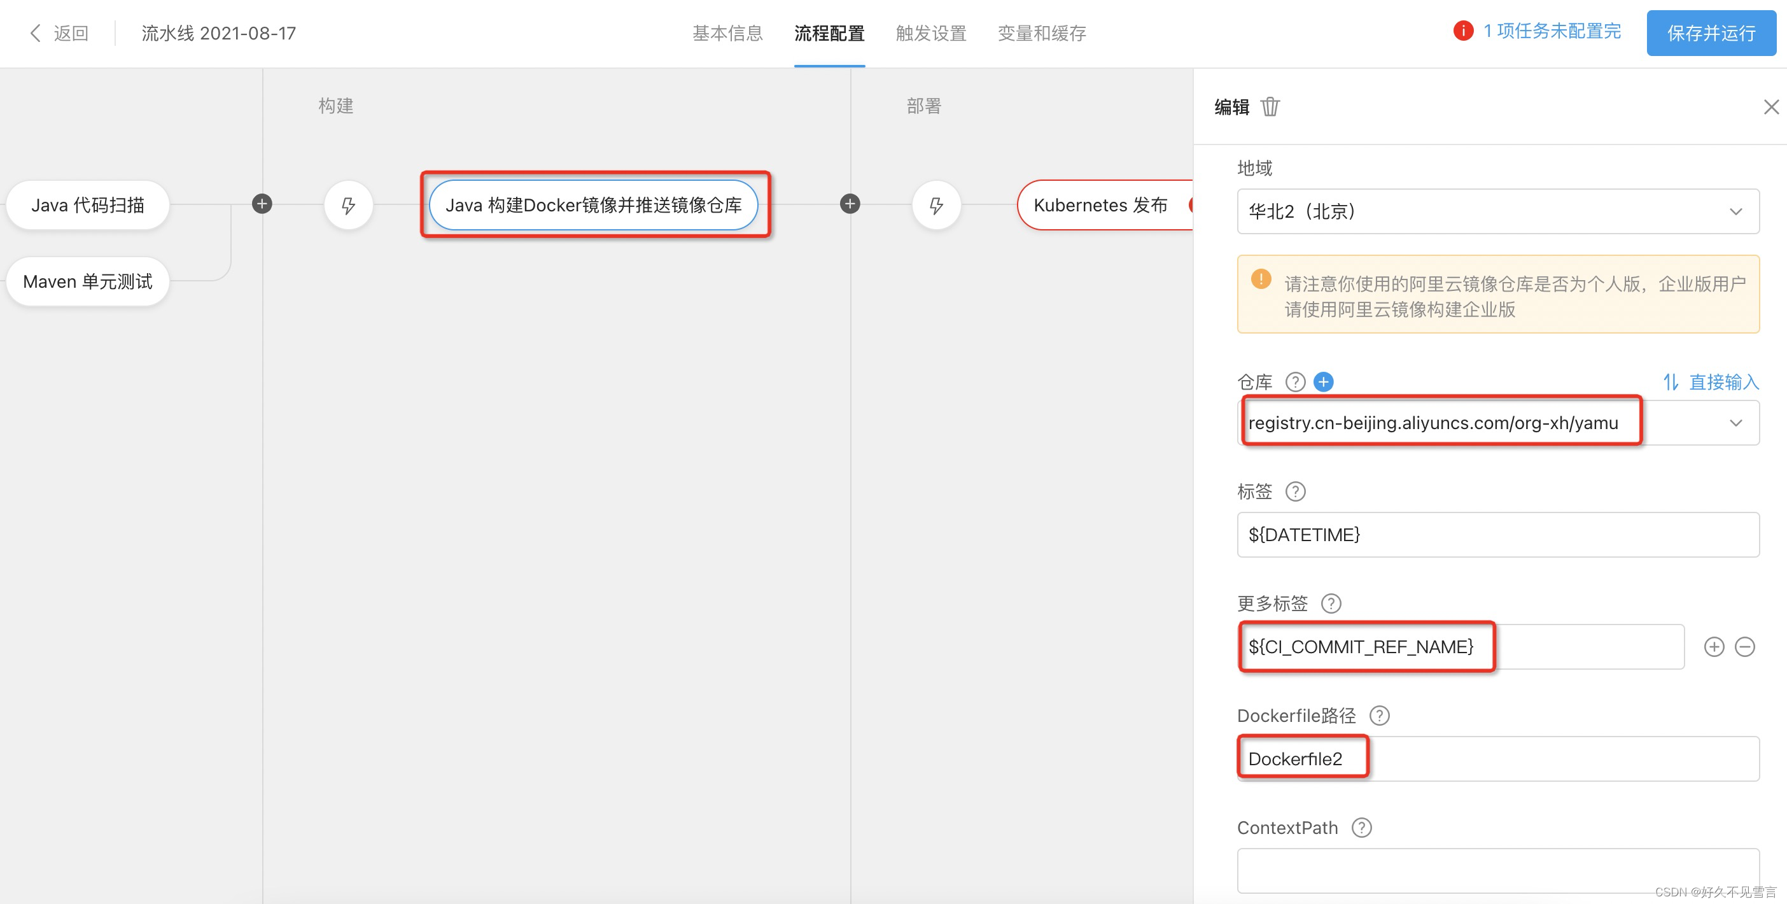Select the Maven 单元测试 task node
The image size is (1787, 904).
click(87, 281)
